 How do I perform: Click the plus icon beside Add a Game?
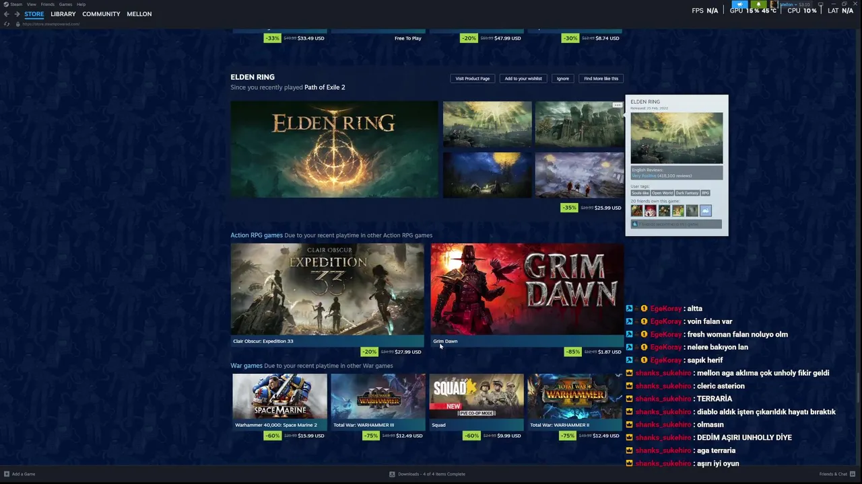7,474
